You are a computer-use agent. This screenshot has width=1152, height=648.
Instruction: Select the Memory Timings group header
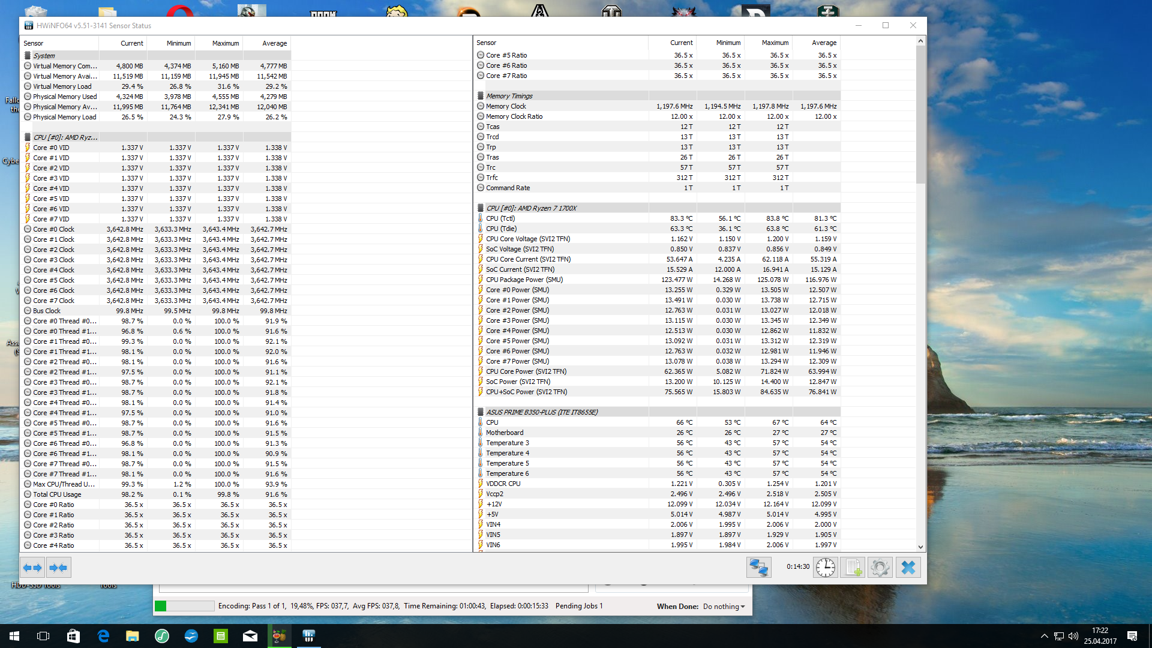tap(658, 96)
